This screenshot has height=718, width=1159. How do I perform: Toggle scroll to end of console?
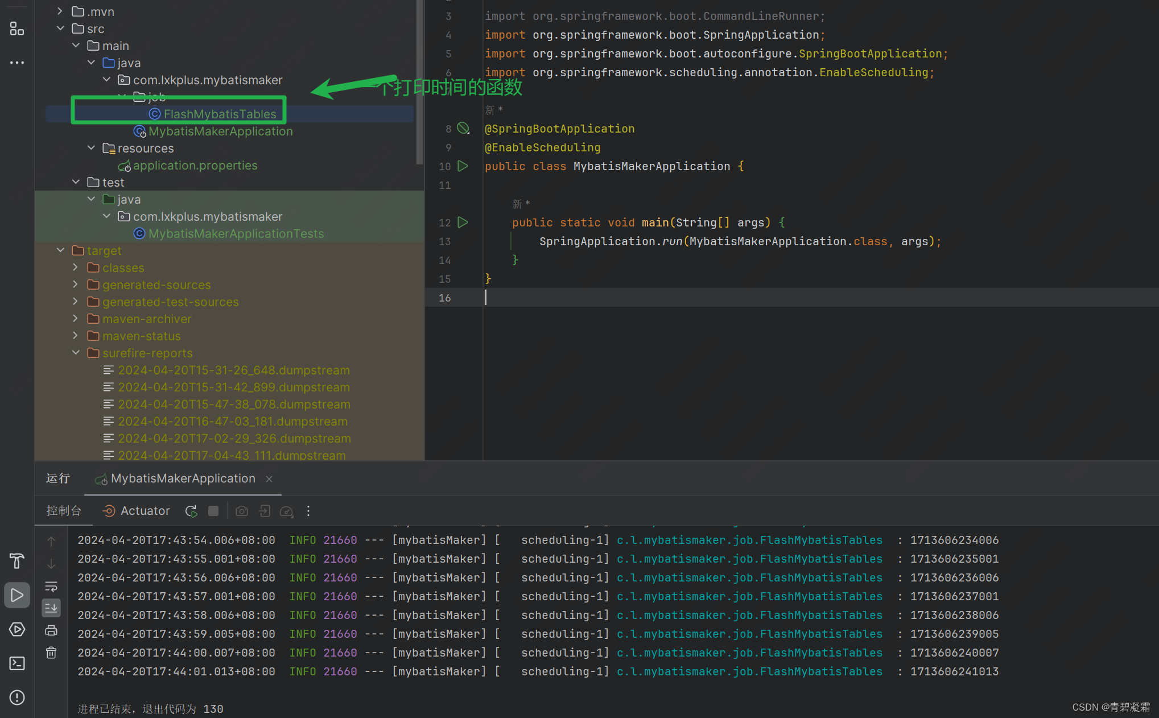[x=51, y=608]
